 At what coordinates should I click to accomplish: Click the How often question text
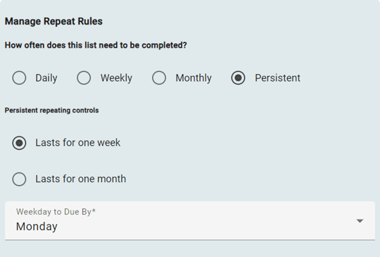(x=96, y=46)
